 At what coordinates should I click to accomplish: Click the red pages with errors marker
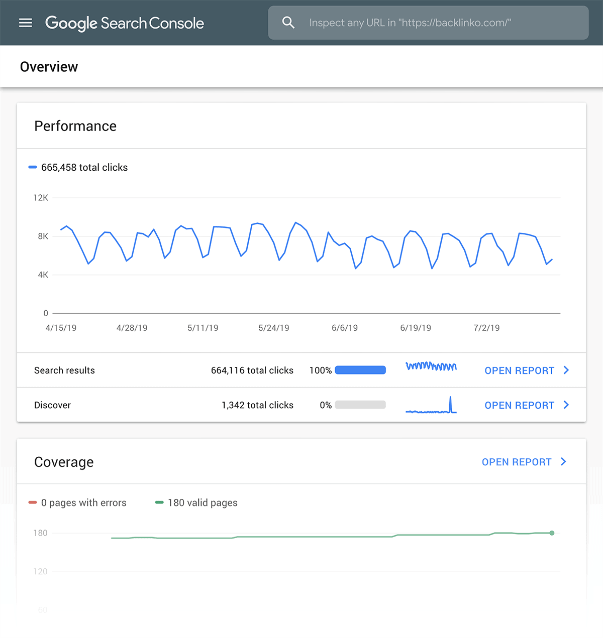coord(33,502)
